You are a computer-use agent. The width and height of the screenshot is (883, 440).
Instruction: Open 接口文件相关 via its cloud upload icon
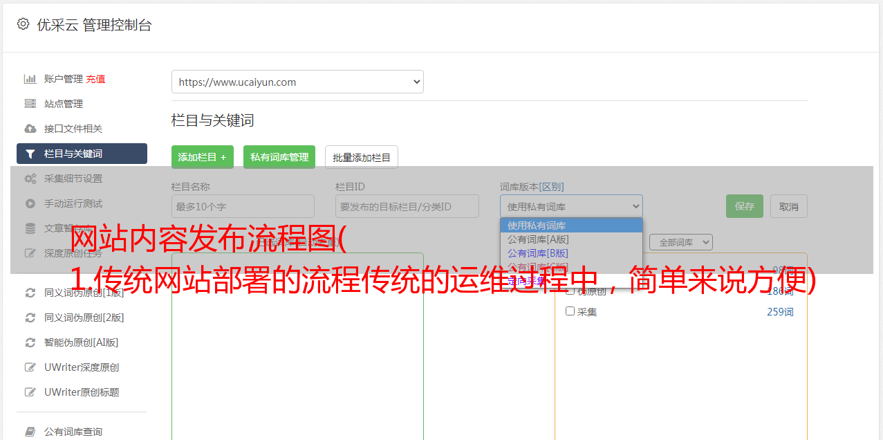pos(30,129)
